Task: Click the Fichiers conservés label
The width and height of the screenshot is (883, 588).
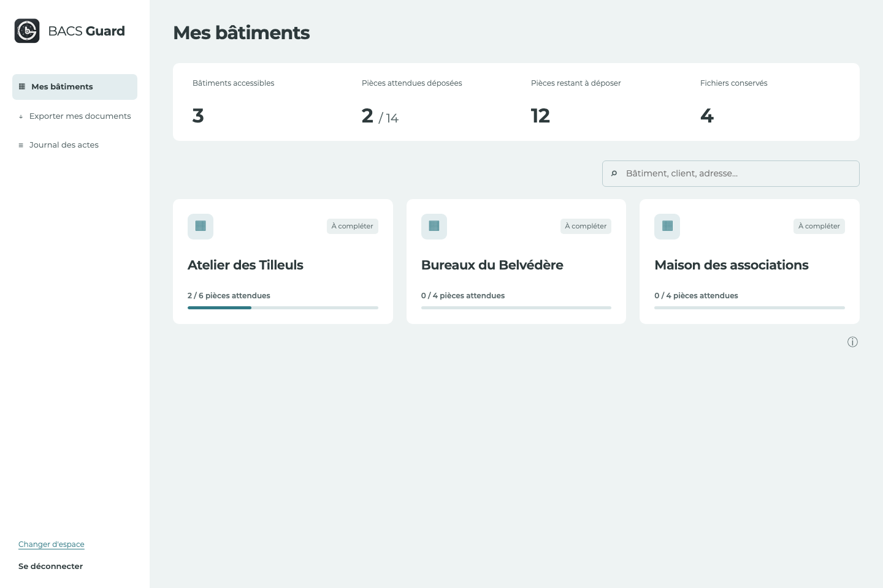Action: tap(733, 83)
